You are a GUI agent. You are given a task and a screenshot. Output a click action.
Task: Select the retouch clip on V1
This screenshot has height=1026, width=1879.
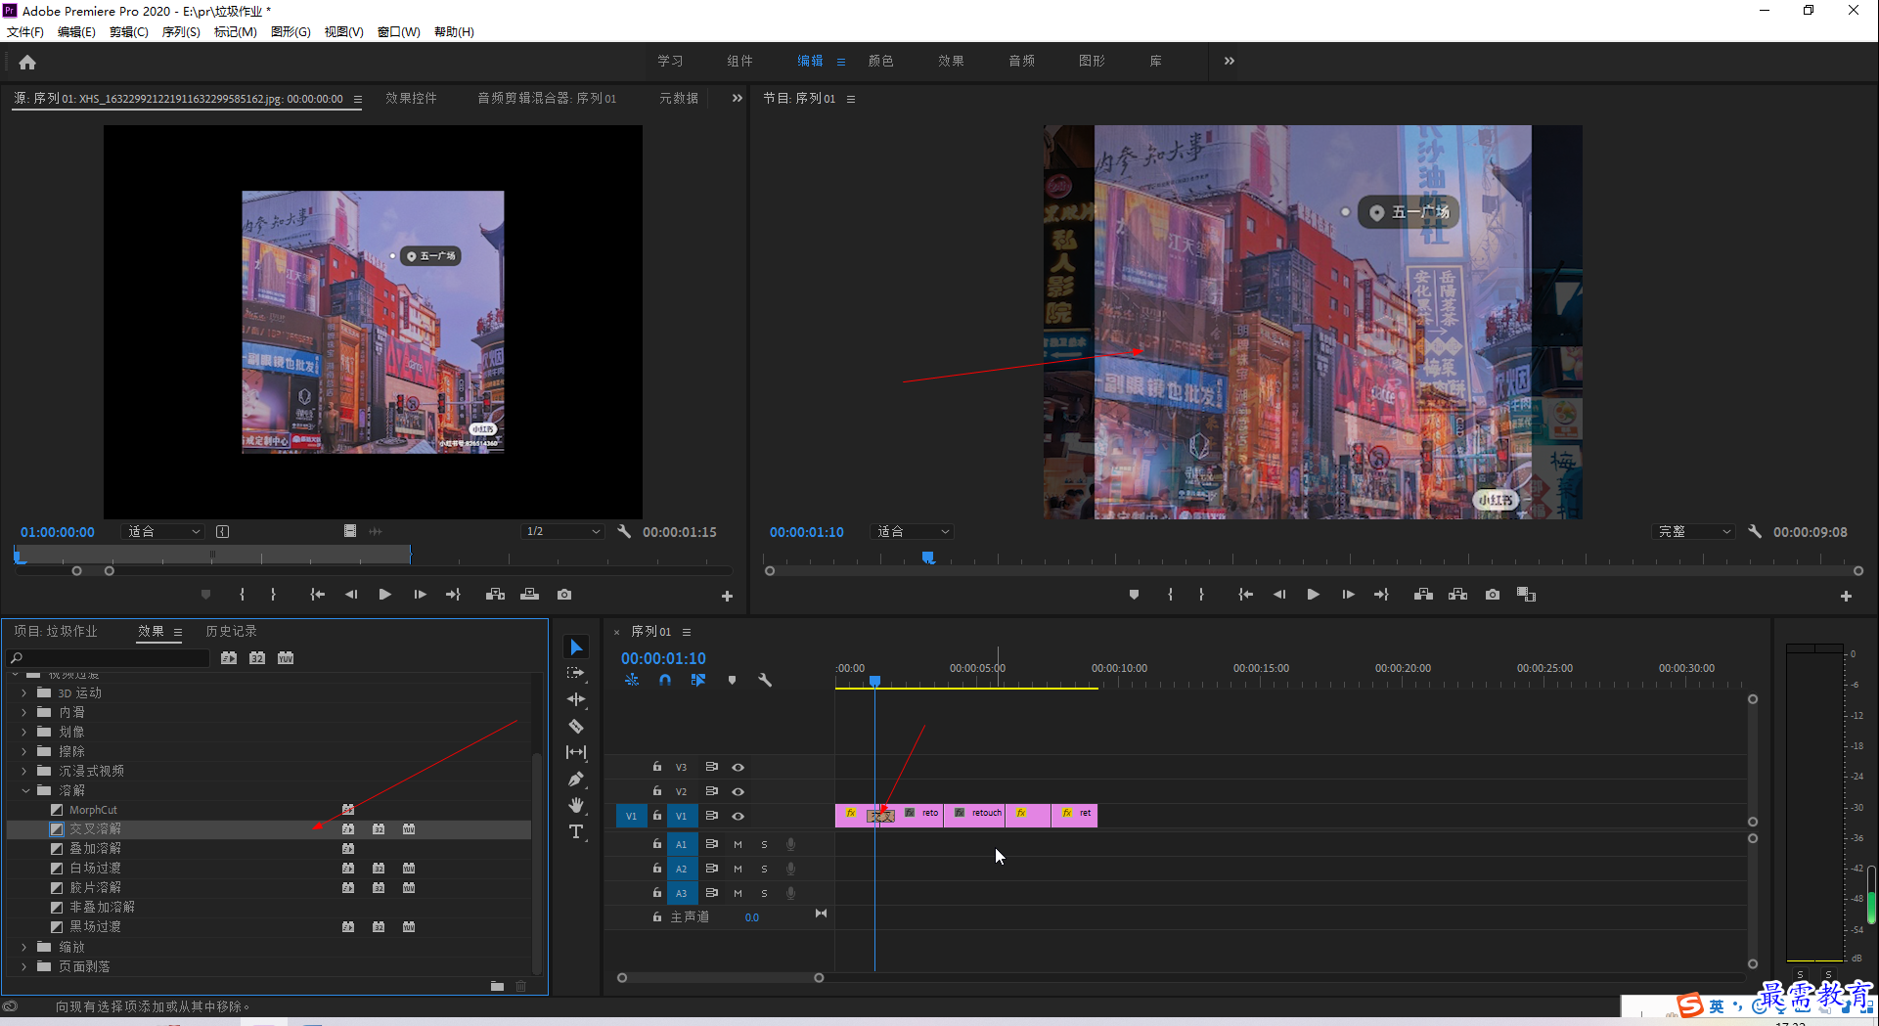pos(975,815)
